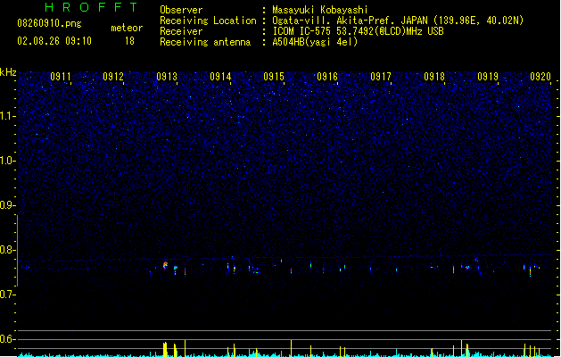Click the 0920 time marker
This screenshot has height=357, width=561.
click(540, 77)
